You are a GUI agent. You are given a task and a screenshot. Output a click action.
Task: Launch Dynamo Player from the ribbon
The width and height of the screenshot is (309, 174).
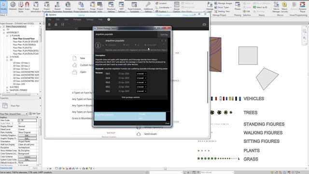tap(302, 7)
